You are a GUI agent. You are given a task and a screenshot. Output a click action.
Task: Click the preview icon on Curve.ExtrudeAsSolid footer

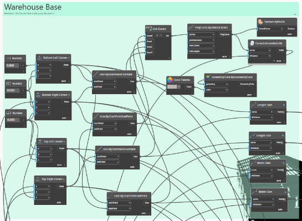(x=274, y=61)
